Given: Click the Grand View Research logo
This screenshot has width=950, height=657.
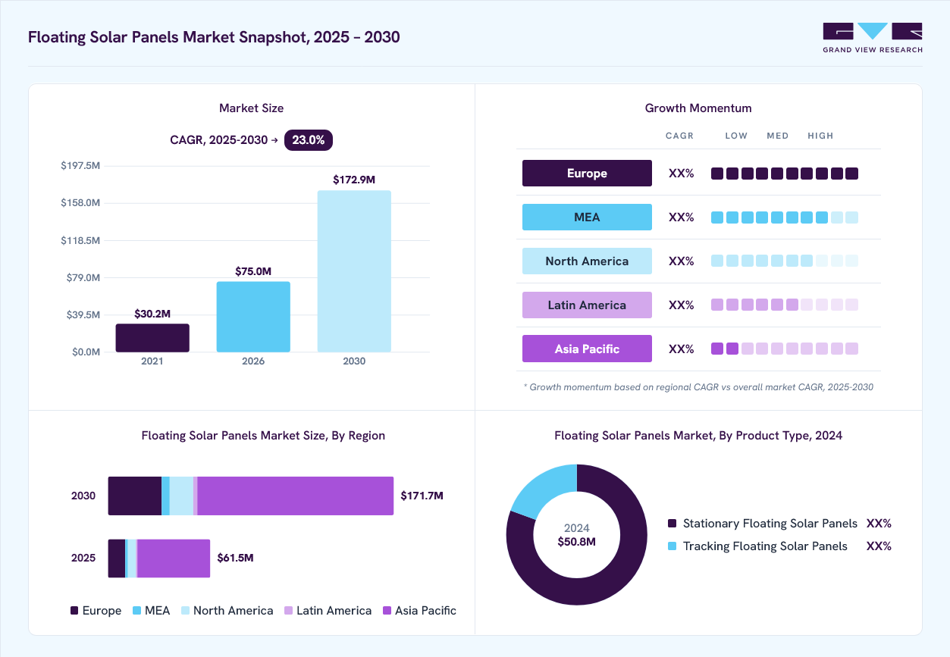Looking at the screenshot, I should (x=873, y=38).
